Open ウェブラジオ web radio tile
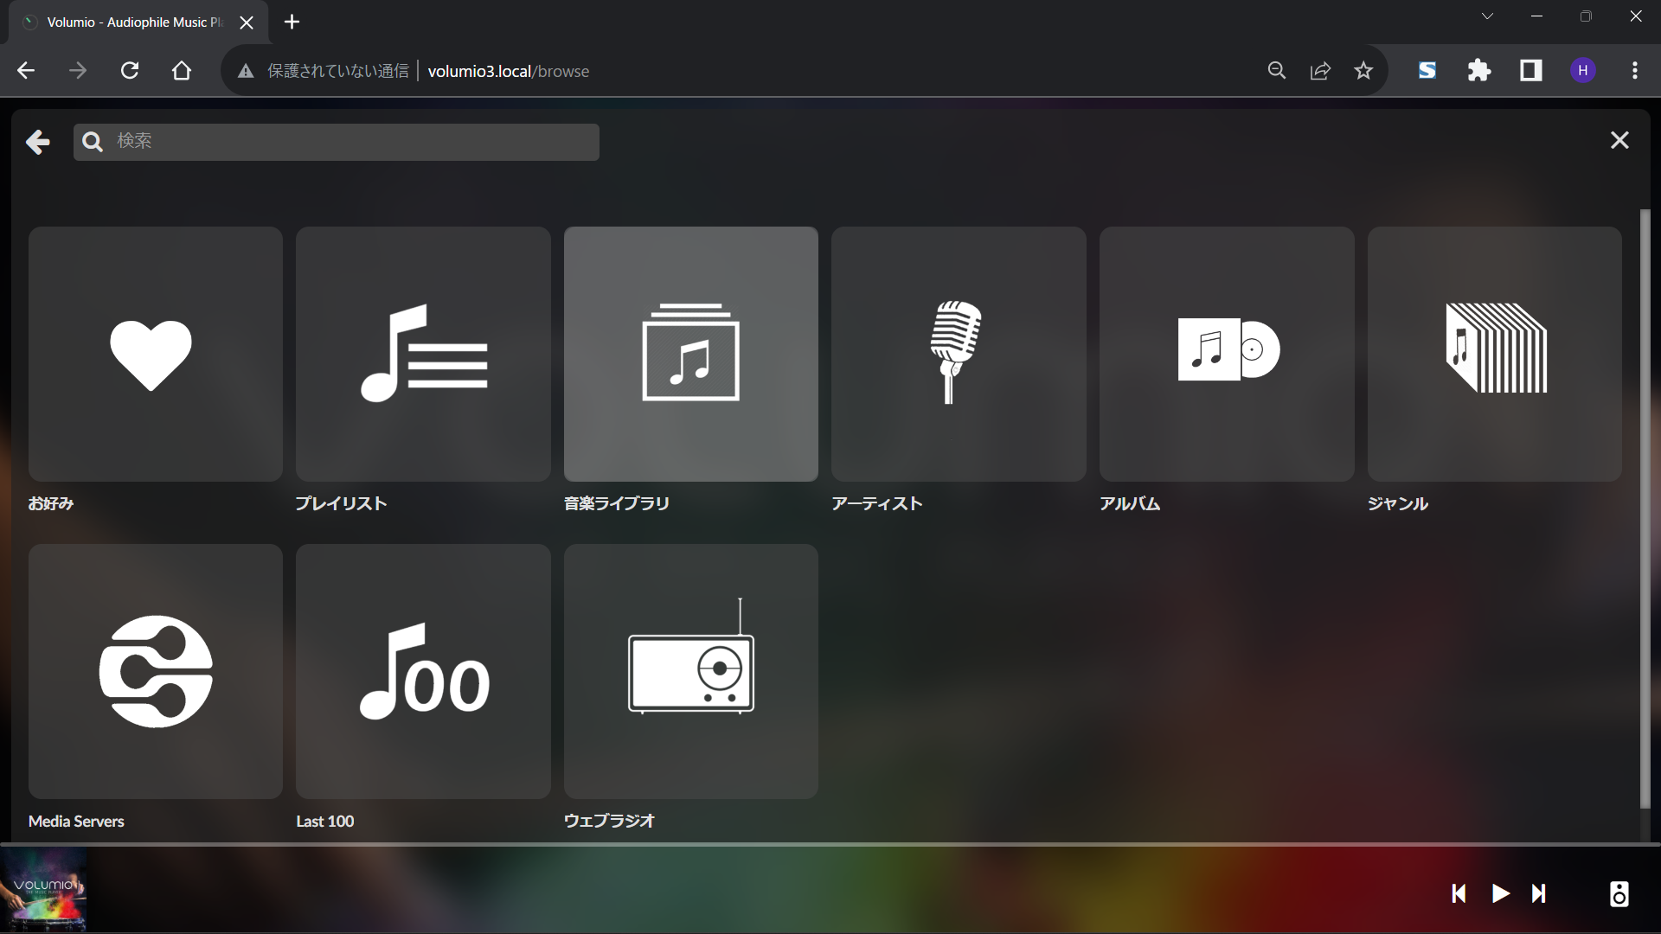 click(x=690, y=671)
